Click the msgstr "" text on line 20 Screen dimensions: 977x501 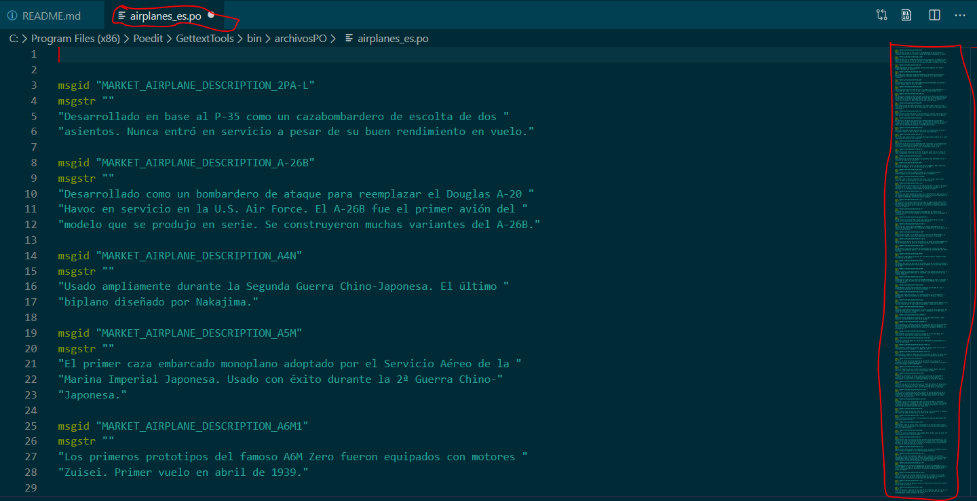click(86, 349)
